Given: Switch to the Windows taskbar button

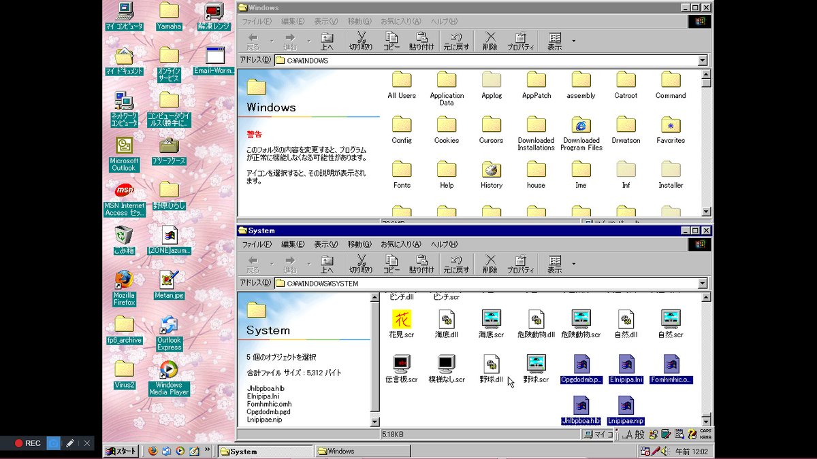Looking at the screenshot, I should pyautogui.click(x=362, y=451).
